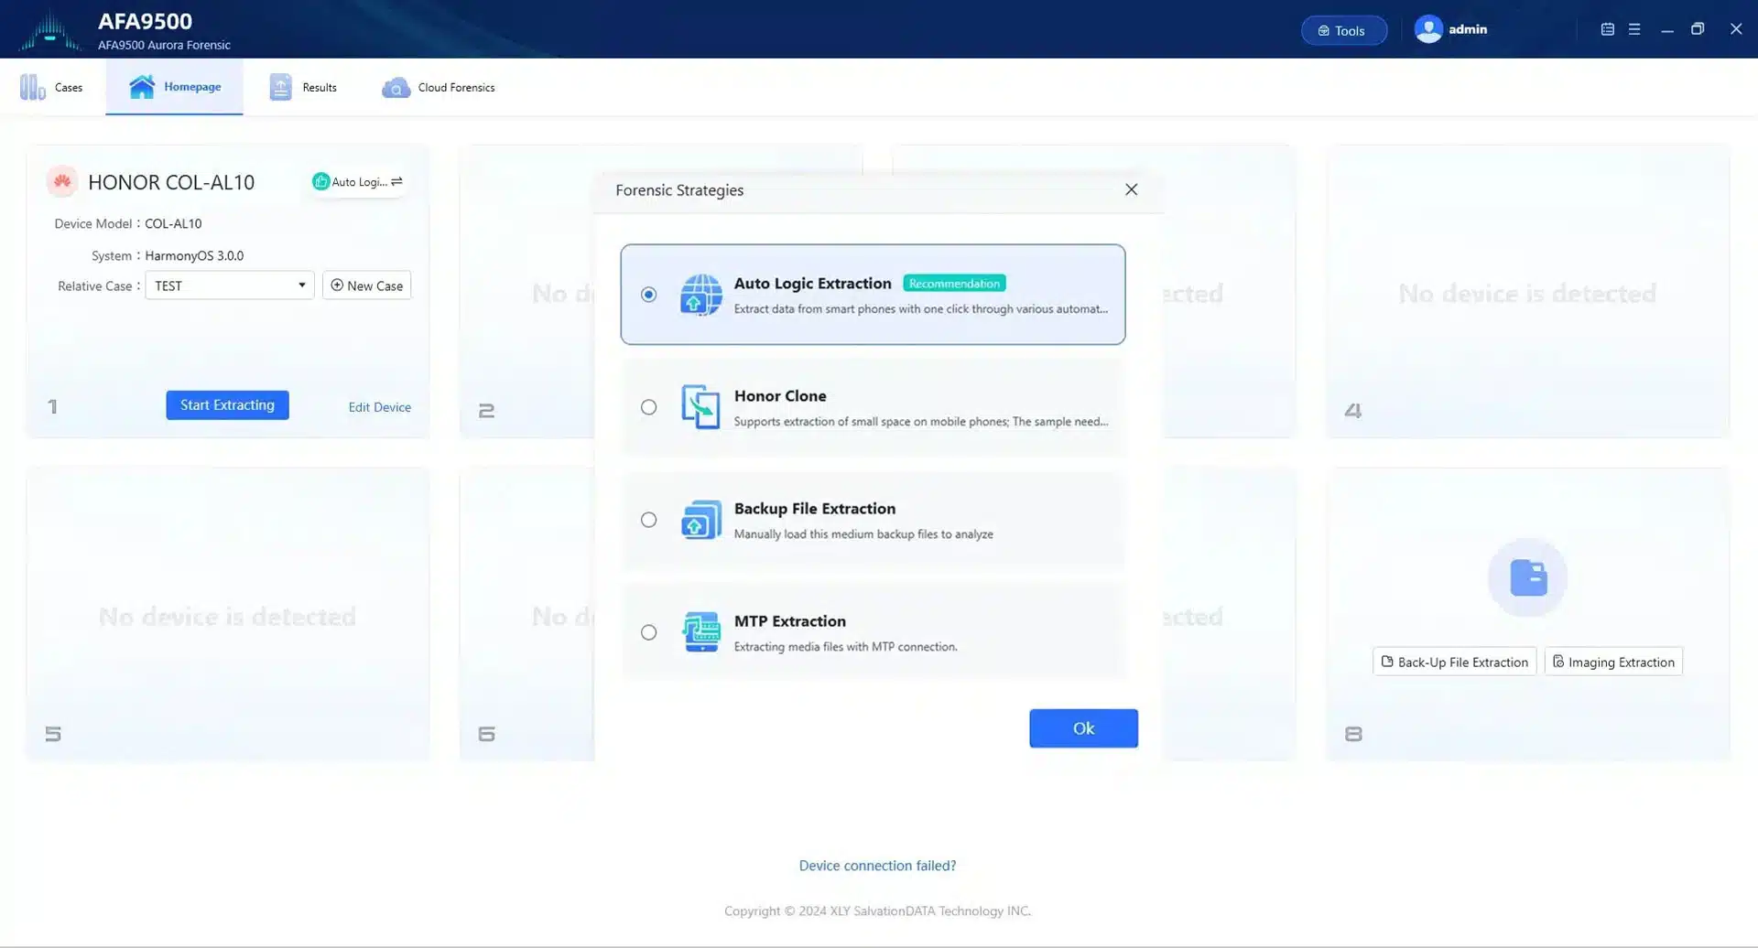Viewport: 1758px width, 948px height.
Task: Click the Backup File Extraction icon
Action: (700, 520)
